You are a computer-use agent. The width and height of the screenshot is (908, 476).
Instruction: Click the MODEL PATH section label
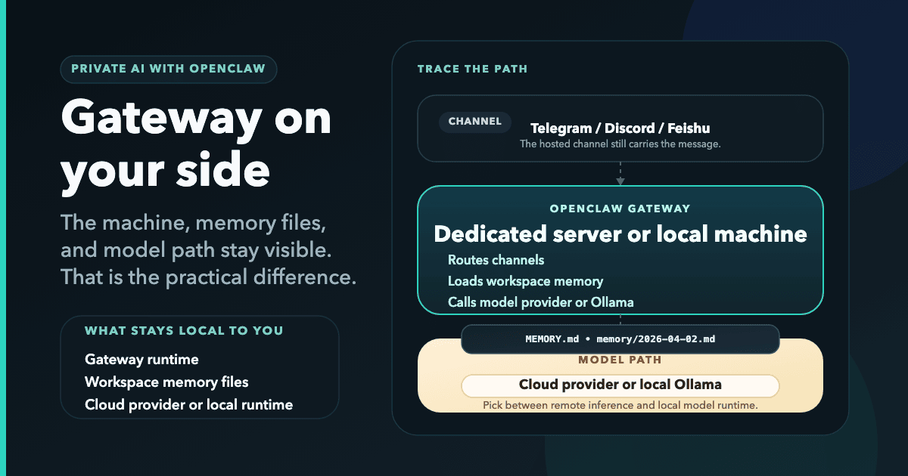(x=621, y=360)
